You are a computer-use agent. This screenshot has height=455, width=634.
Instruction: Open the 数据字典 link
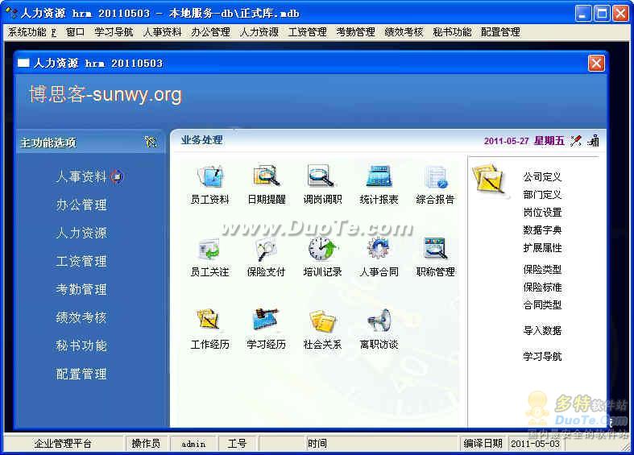click(x=542, y=230)
